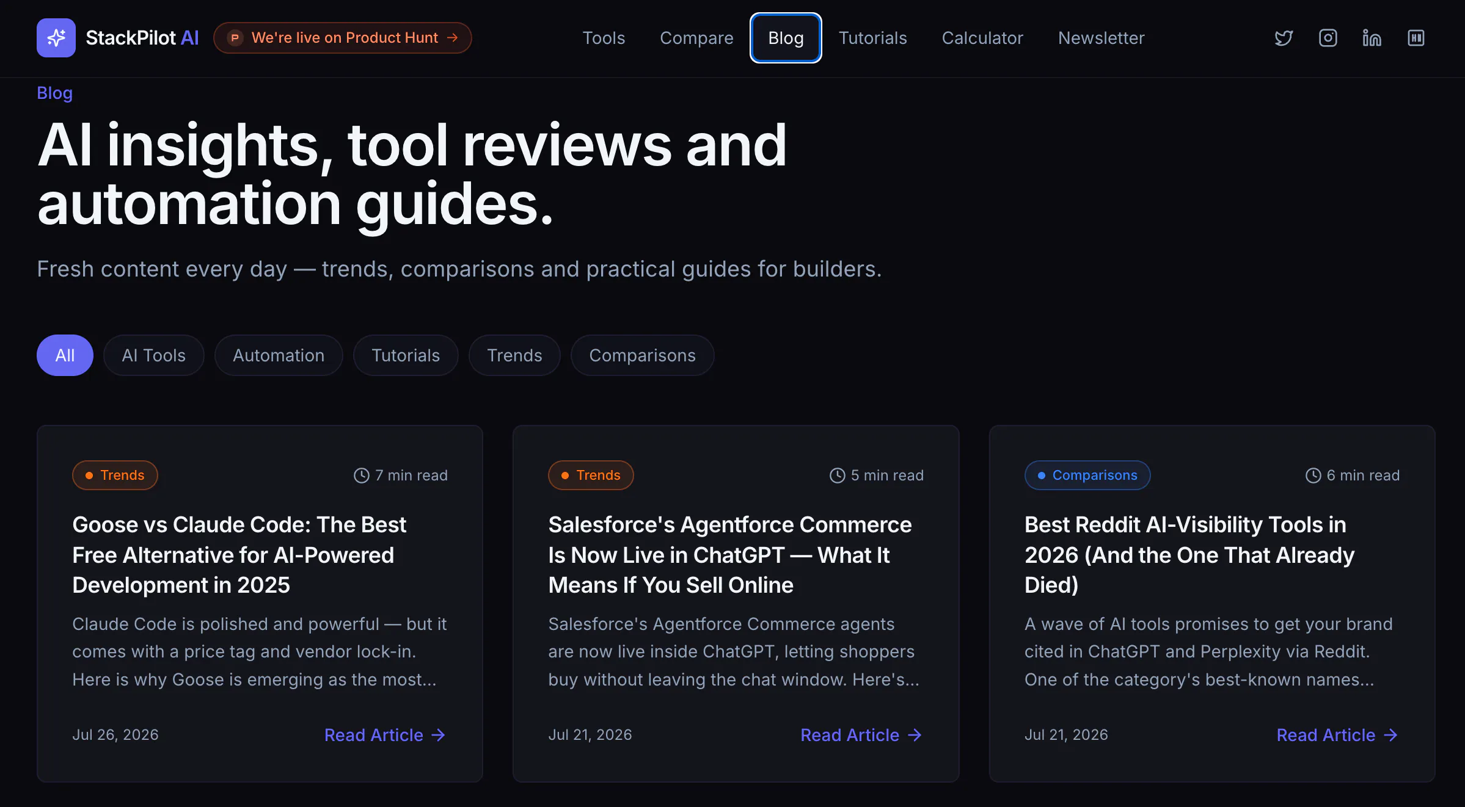Click Blog breadcrumb label above heading
This screenshot has width=1465, height=807.
tap(54, 93)
